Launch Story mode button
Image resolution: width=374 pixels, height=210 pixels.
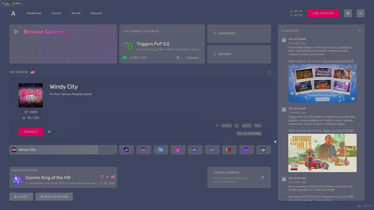coord(21,197)
